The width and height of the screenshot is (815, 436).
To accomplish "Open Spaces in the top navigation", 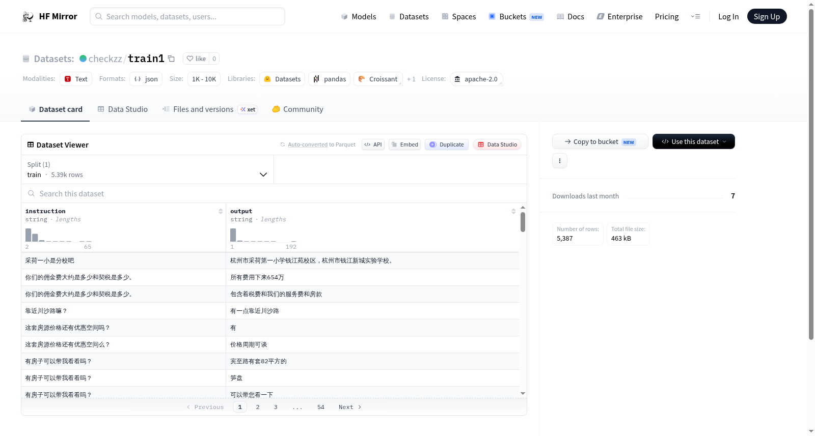I will tap(458, 17).
